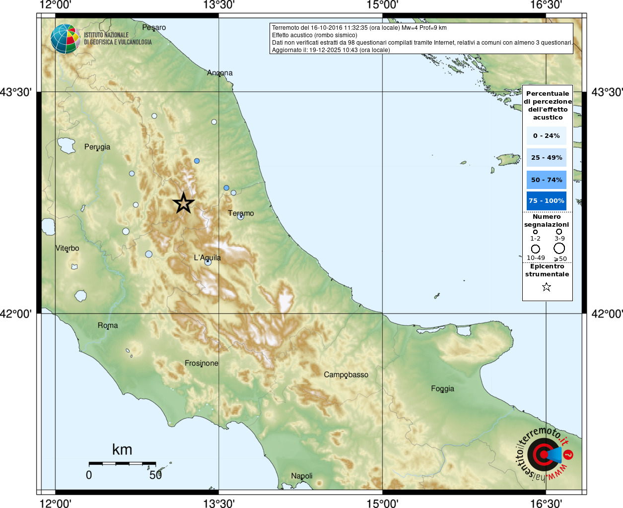Viewport: 623px width, 508px height.
Task: Click the 1-2 reports circle symbol in legend
Action: (x=535, y=232)
